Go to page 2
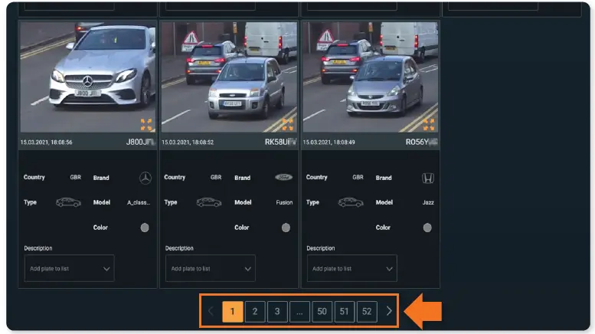 (x=255, y=312)
